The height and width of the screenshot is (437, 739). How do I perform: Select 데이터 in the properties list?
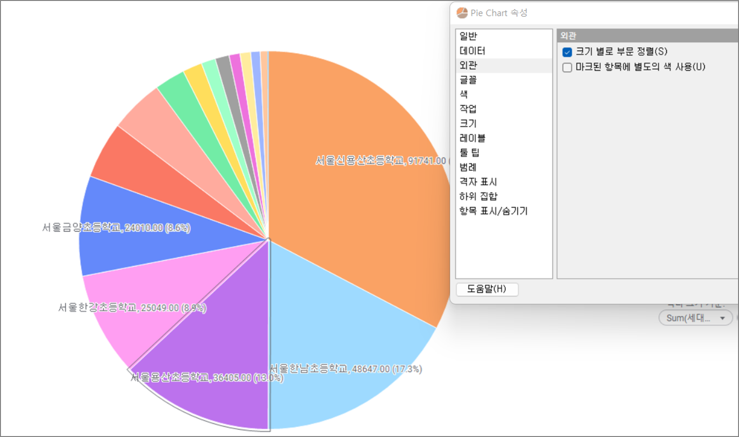point(504,51)
